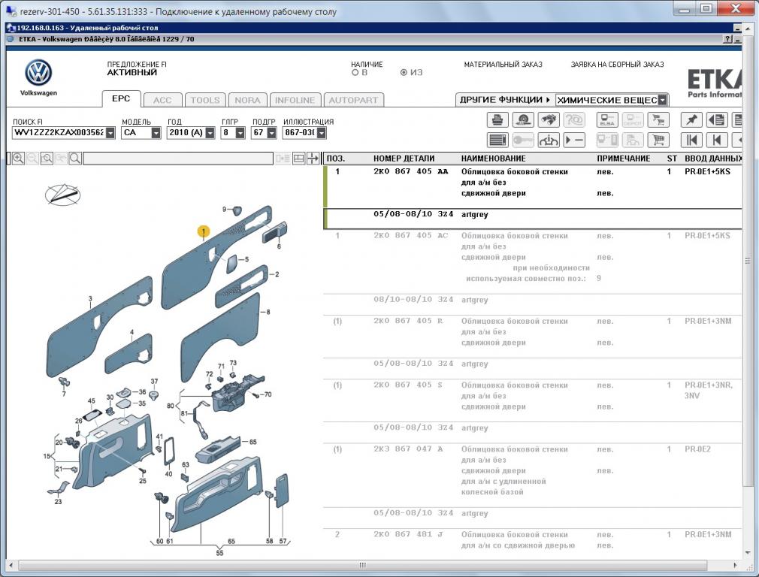The width and height of the screenshot is (759, 577).
Task: Open the ГОД year dropdown
Action: pos(210,133)
